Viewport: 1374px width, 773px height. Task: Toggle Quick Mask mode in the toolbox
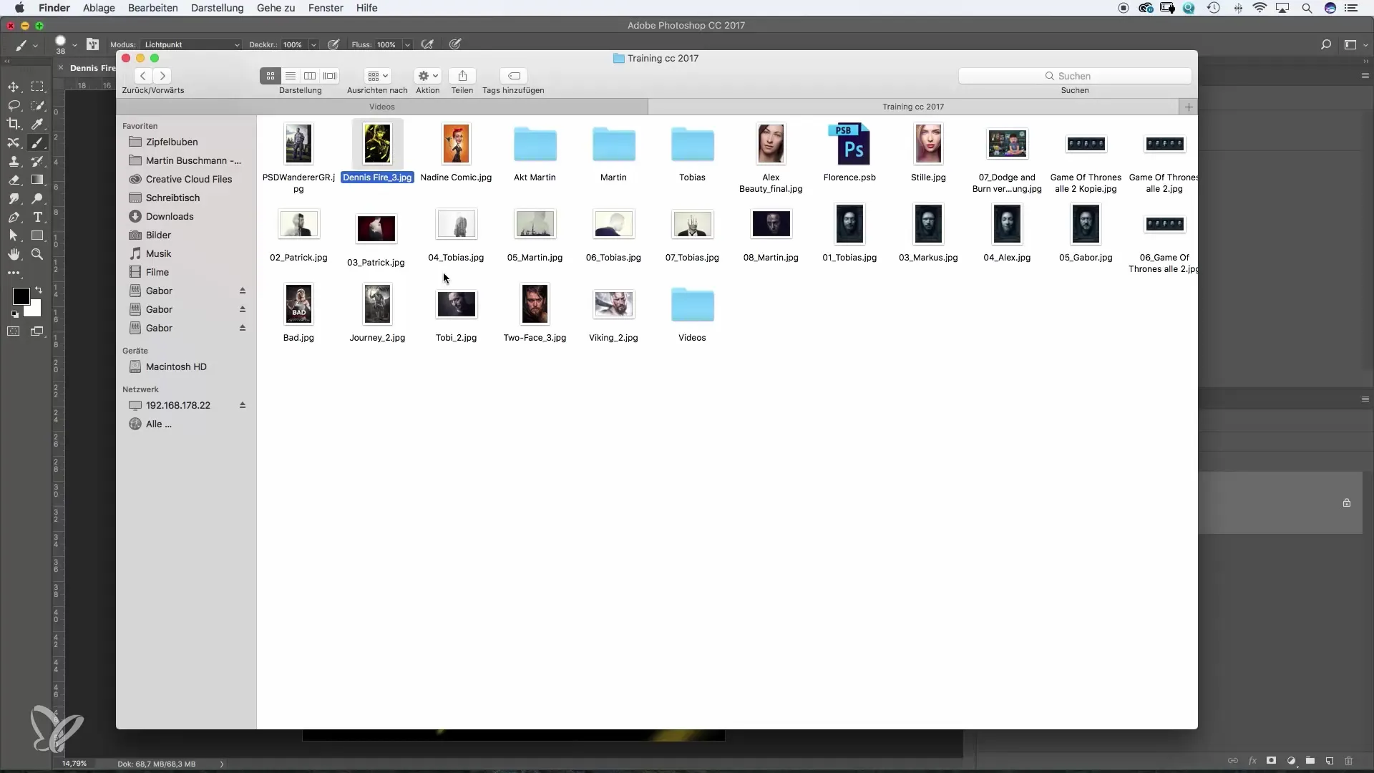click(x=14, y=331)
